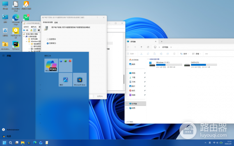
Task: Click the up-folder icon in policy editor toolbar
Action: pos(31,30)
